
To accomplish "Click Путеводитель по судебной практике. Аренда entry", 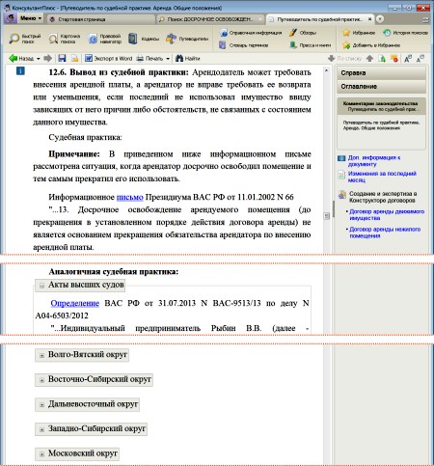I will [381, 125].
